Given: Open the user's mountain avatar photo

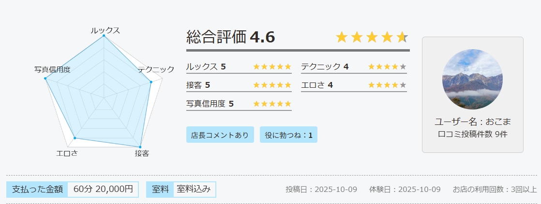Looking at the screenshot, I should (x=472, y=79).
